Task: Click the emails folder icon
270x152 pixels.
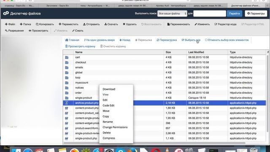Action: click(67, 68)
